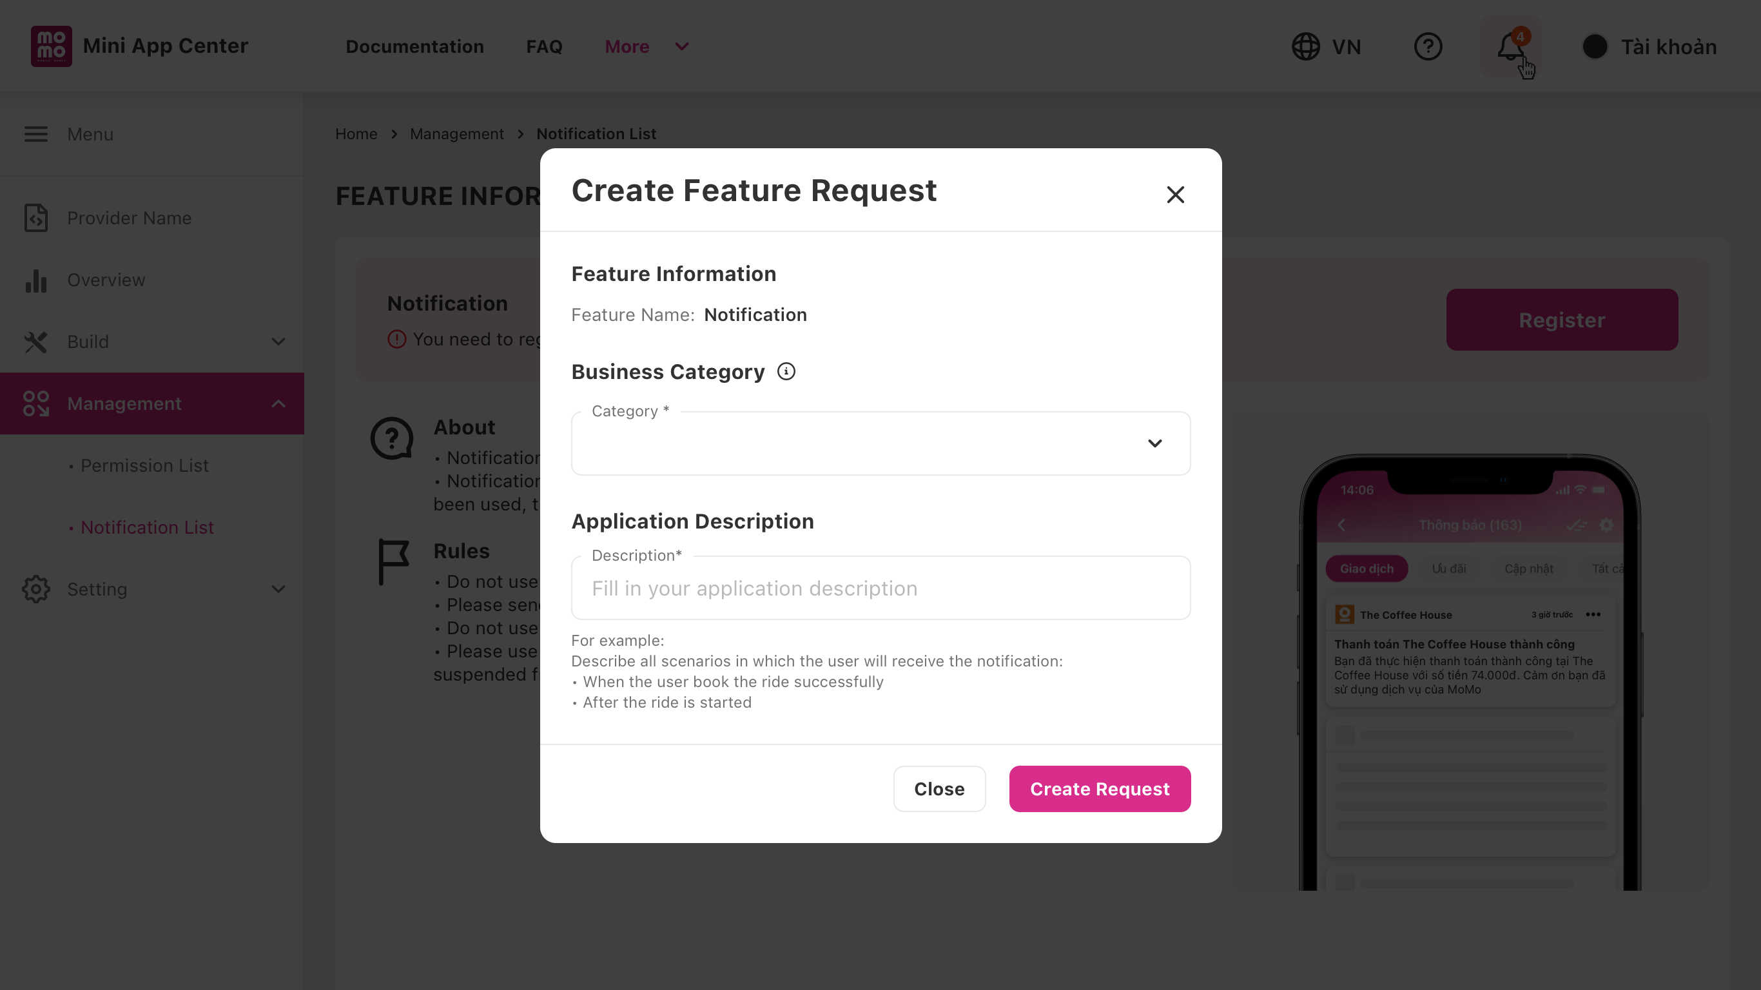Click the Close button in dialog

pyautogui.click(x=939, y=789)
